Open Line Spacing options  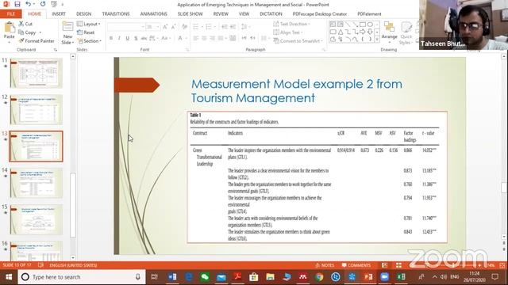coord(245,27)
